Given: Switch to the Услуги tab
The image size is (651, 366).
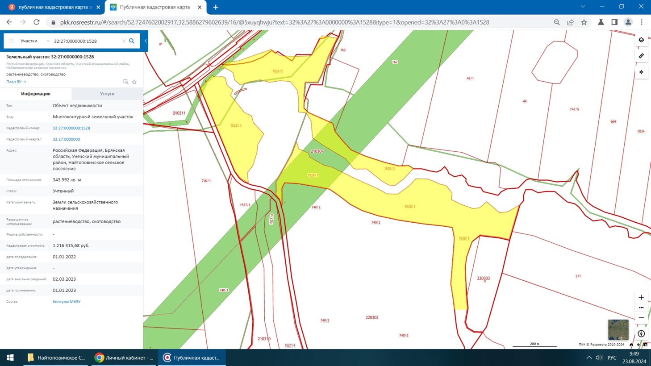Looking at the screenshot, I should [x=107, y=94].
